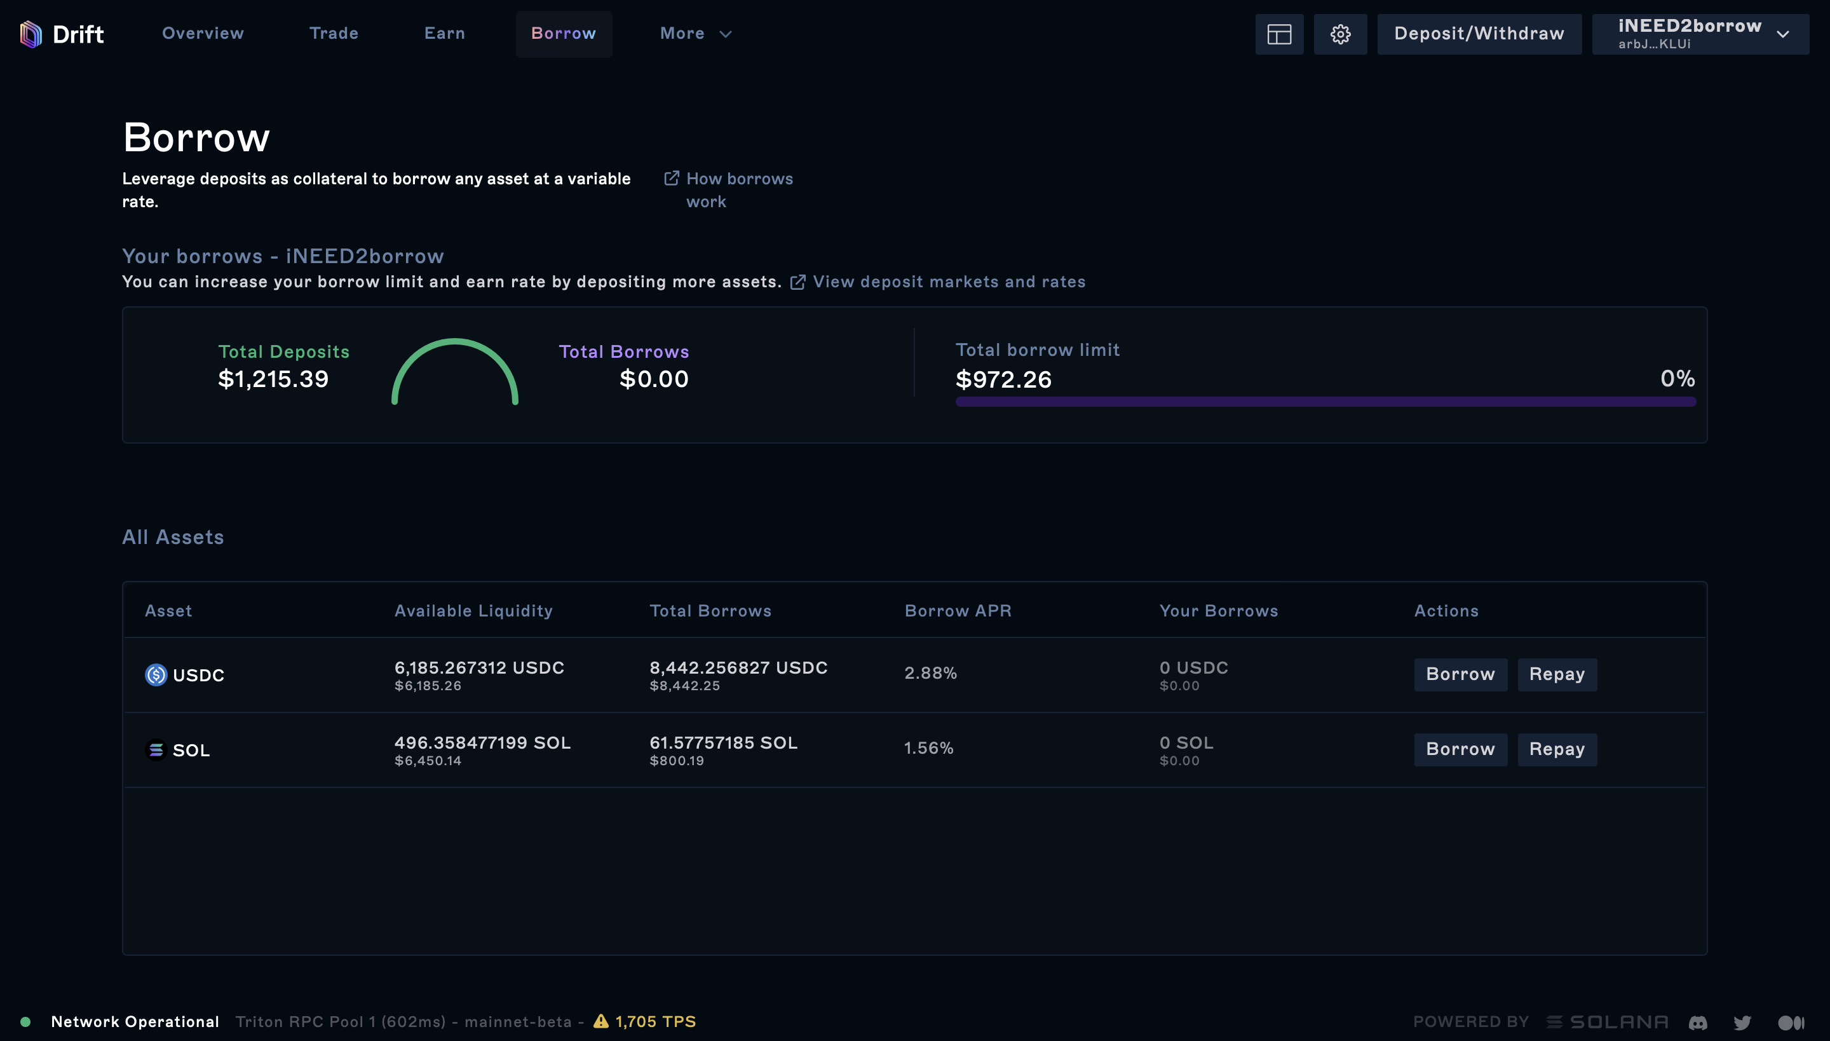The width and height of the screenshot is (1830, 1041).
Task: Switch to the Overview tab
Action: 203,34
